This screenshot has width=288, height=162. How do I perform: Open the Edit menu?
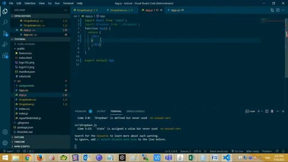[19, 3]
